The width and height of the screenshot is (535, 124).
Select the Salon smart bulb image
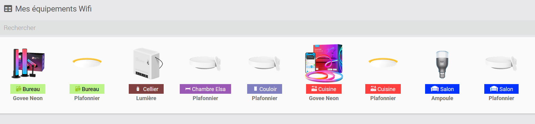pyautogui.click(x=442, y=64)
